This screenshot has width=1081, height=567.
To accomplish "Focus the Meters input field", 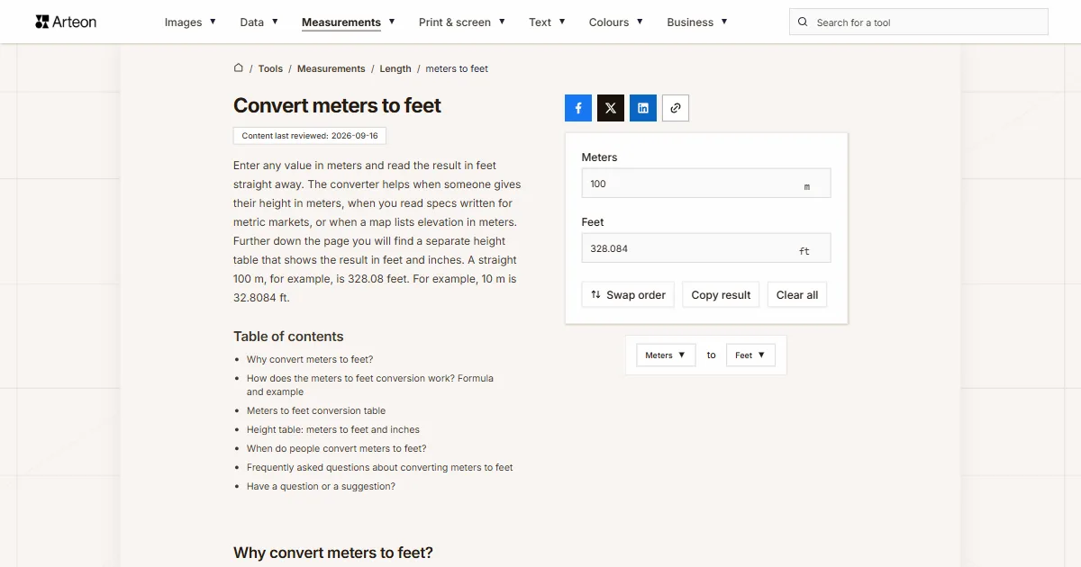I will tap(706, 184).
